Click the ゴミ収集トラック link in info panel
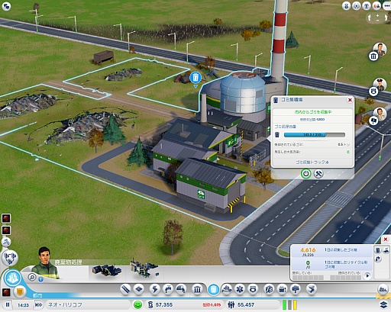The height and width of the screenshot is (312, 391). pyautogui.click(x=312, y=162)
